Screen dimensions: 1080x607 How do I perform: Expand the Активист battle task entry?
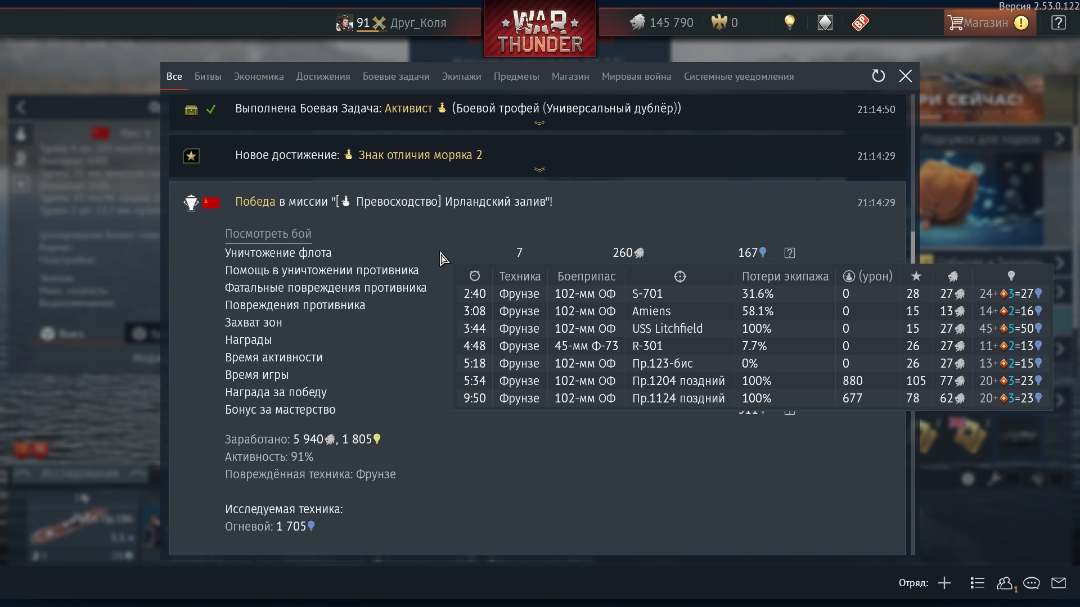[x=539, y=123]
